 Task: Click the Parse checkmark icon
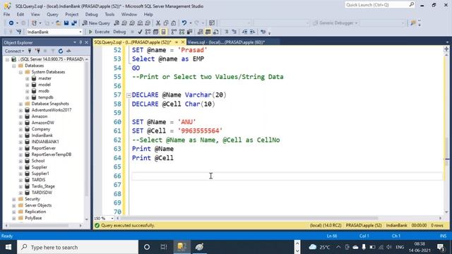coord(140,32)
